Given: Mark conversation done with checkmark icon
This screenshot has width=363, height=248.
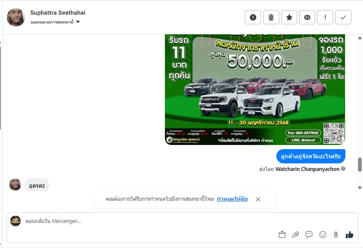Looking at the screenshot, I should pyautogui.click(x=343, y=17).
